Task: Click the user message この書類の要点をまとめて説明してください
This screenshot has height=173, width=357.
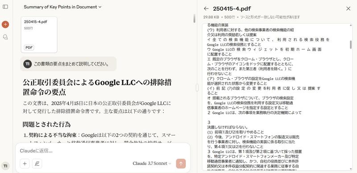Action: tap(71, 64)
